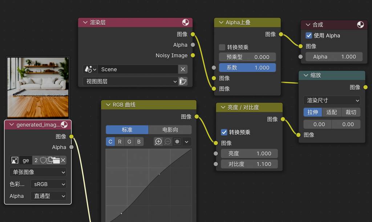Click the 系数 factor slider
Image resolution: width=372 pixels, height=222 pixels.
(x=247, y=68)
